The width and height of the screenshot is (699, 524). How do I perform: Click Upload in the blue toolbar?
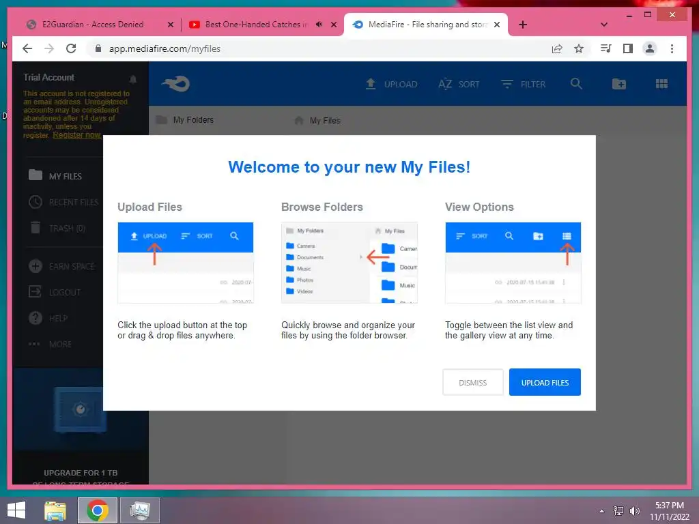click(391, 84)
